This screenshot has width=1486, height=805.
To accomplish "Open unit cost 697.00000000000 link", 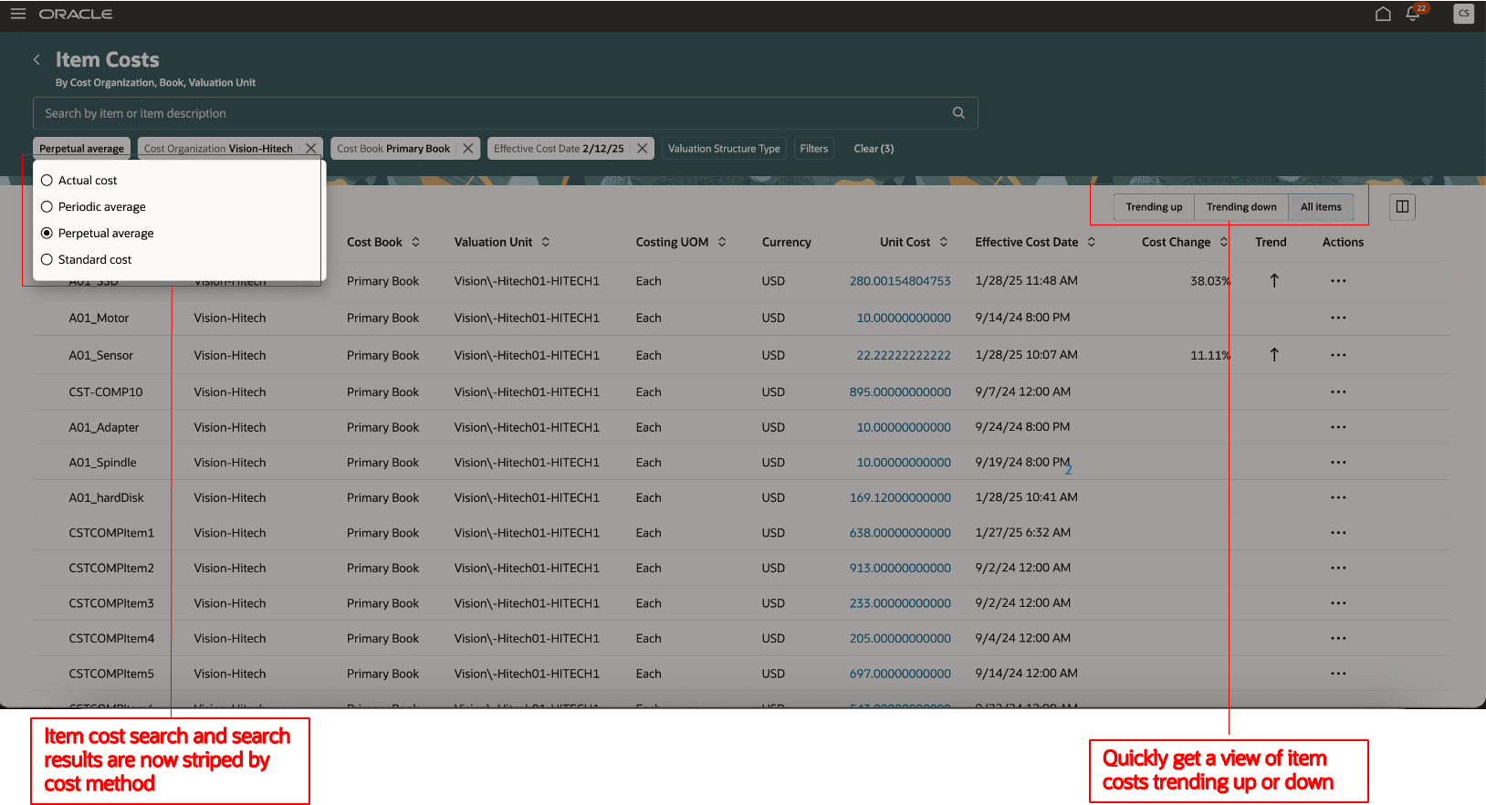I will pyautogui.click(x=900, y=674).
